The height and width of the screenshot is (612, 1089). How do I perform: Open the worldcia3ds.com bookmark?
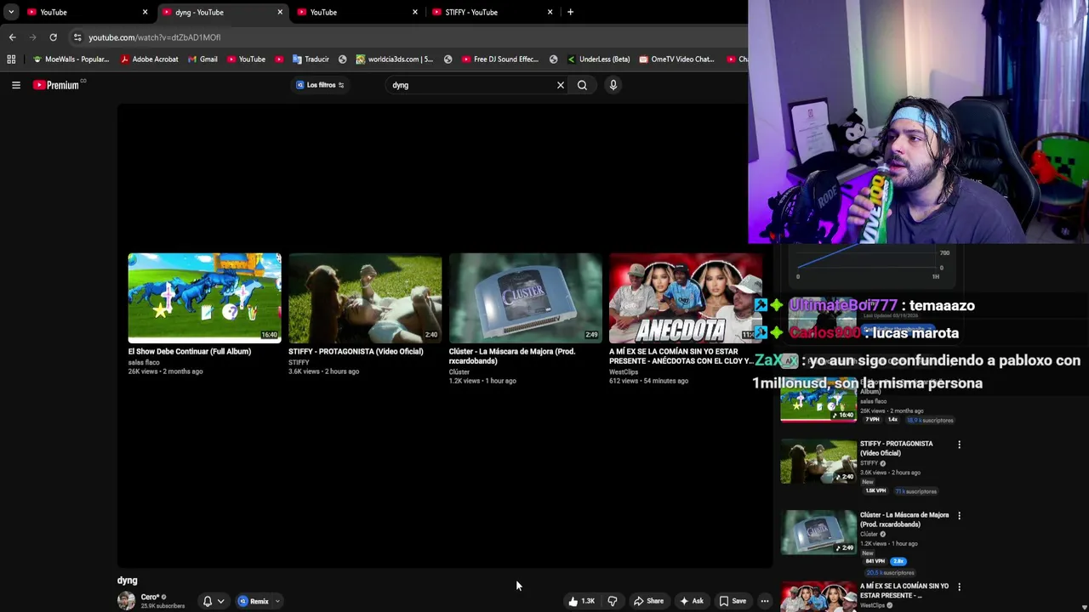point(394,59)
